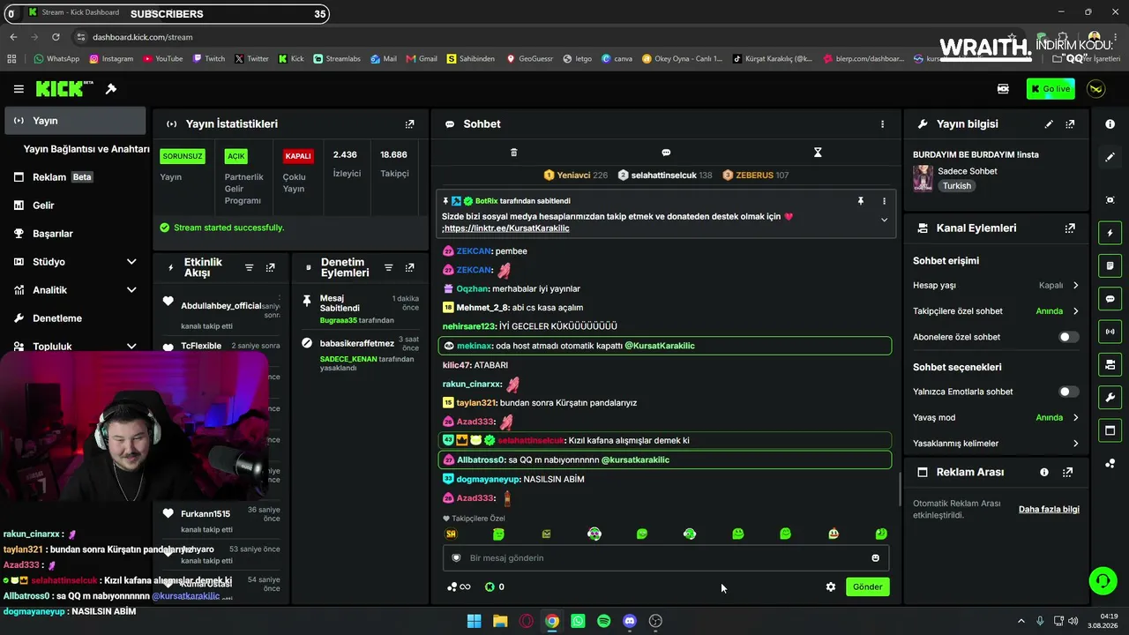Pop out the Kanal Eylemleri panel
Screen dimensions: 1129x635
(1070, 228)
